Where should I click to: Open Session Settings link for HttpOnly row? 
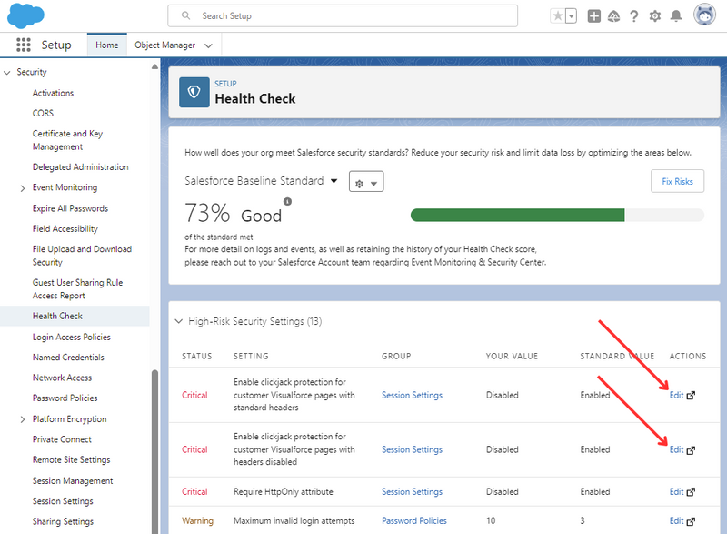(412, 492)
